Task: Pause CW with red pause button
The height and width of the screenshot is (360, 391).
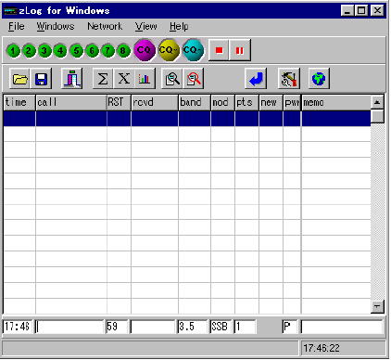Action: [x=240, y=50]
